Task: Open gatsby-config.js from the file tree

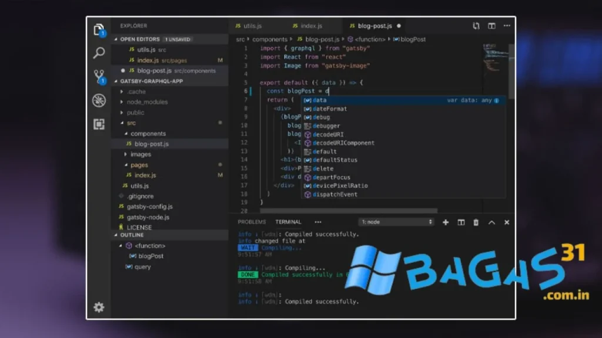Action: tap(149, 207)
